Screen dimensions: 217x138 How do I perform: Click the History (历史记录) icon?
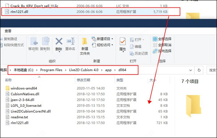coord(139,53)
